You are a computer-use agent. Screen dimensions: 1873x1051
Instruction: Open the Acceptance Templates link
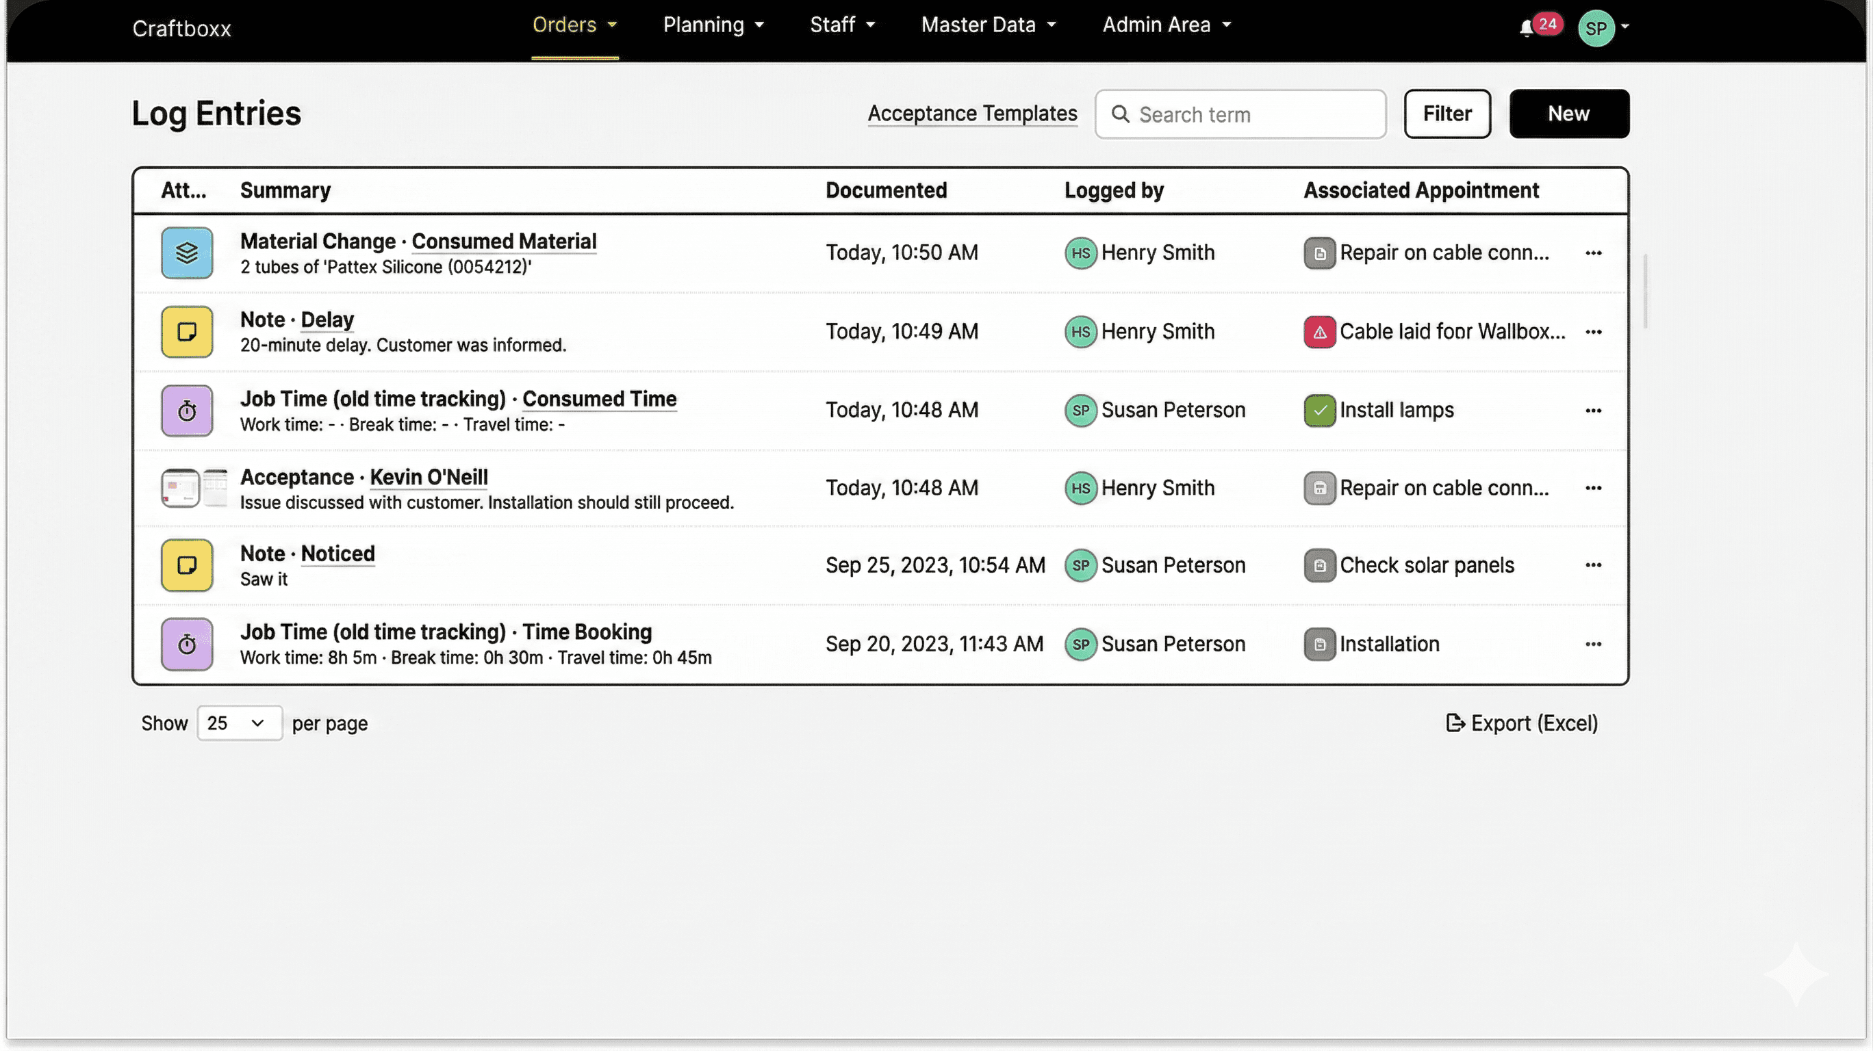972,114
